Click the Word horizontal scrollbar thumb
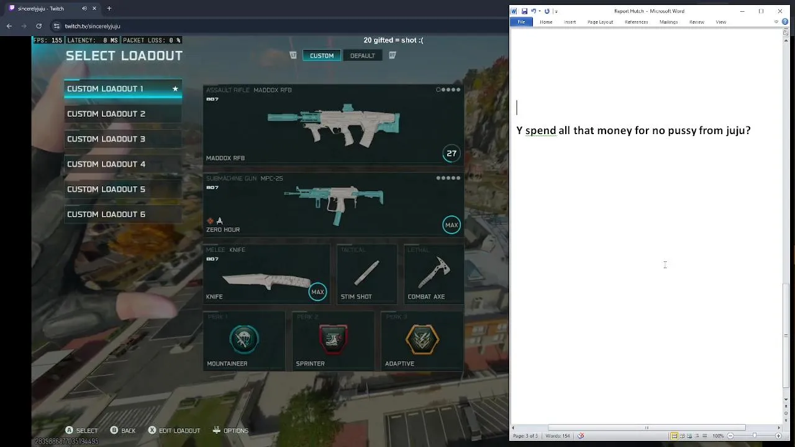This screenshot has width=795, height=447. tap(647, 428)
